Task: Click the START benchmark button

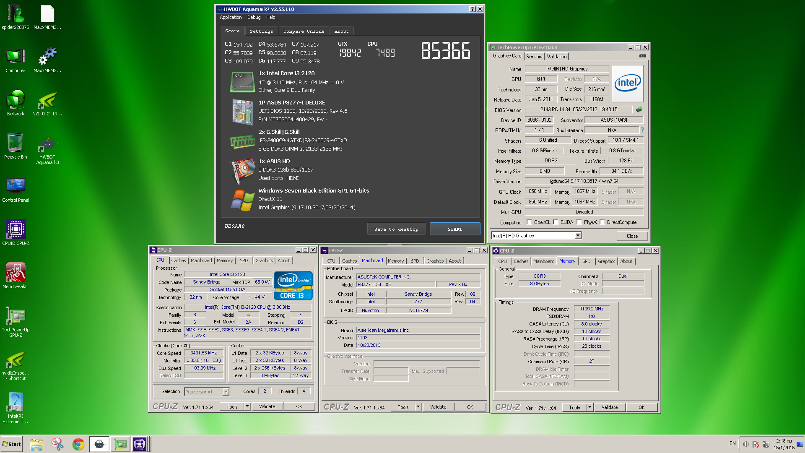Action: point(455,229)
